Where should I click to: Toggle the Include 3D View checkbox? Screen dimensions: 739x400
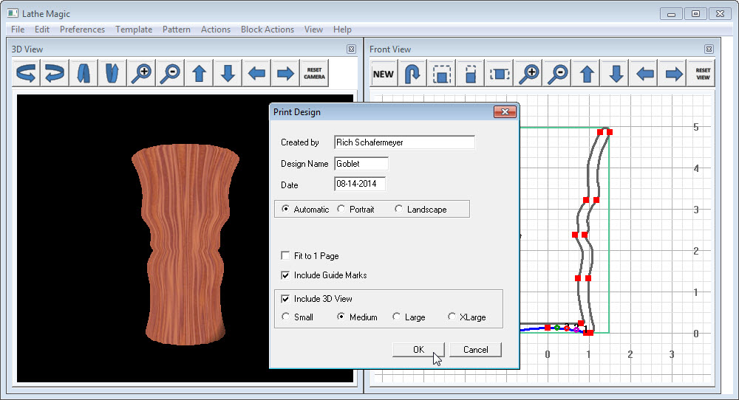285,299
